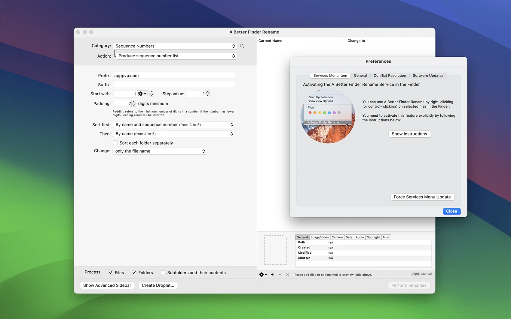511x319 pixels.
Task: Open the Sort first dropdown
Action: [174, 125]
